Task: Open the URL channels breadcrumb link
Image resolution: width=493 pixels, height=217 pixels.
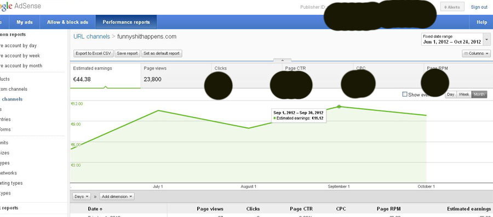Action: 91,37
